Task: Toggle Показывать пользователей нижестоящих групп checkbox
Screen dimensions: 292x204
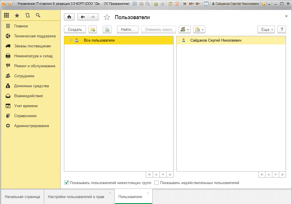Action: pyautogui.click(x=66, y=183)
